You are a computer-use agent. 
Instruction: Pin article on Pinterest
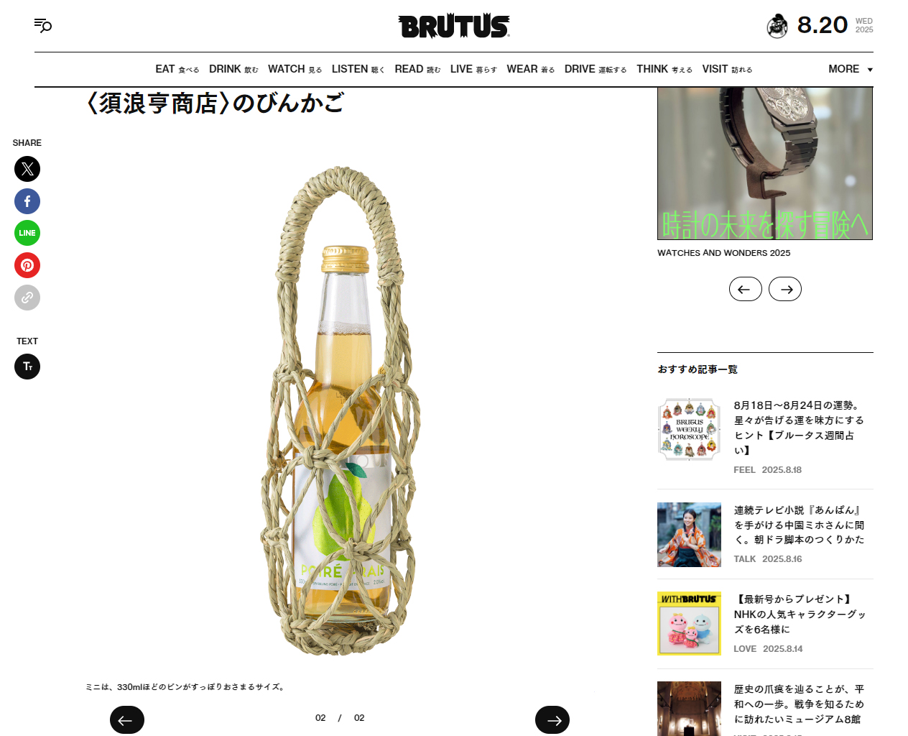27,265
